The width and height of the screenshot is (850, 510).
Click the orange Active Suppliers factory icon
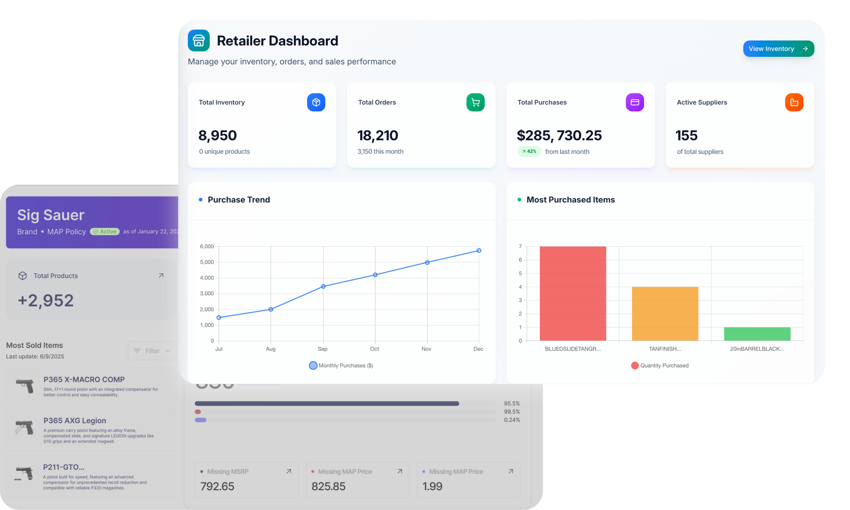(794, 102)
